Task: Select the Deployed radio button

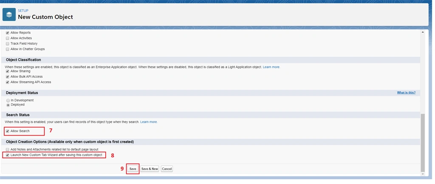Action: click(x=8, y=105)
